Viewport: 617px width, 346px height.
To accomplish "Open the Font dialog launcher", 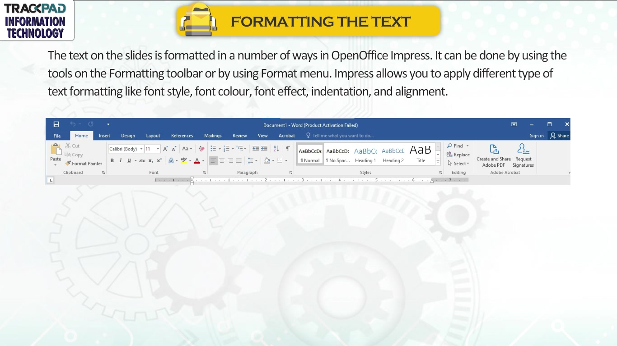I will (204, 173).
